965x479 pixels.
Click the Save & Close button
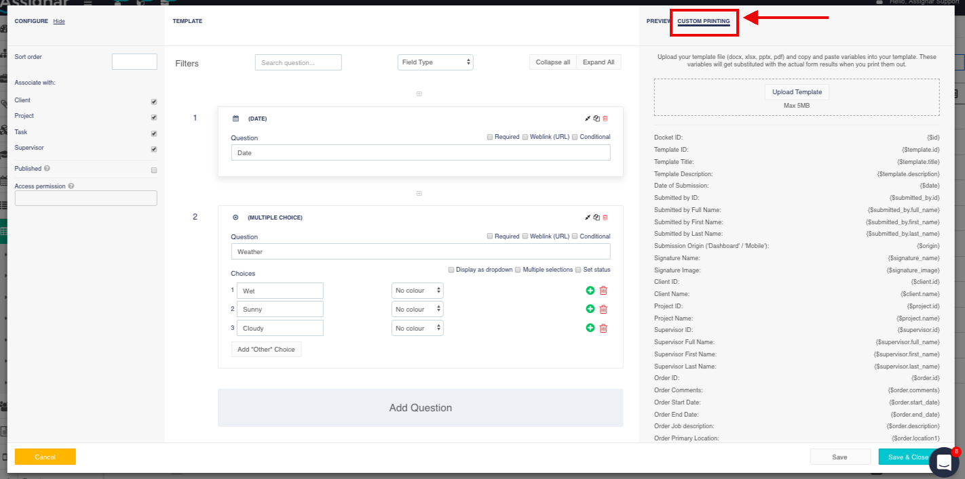[x=908, y=457]
